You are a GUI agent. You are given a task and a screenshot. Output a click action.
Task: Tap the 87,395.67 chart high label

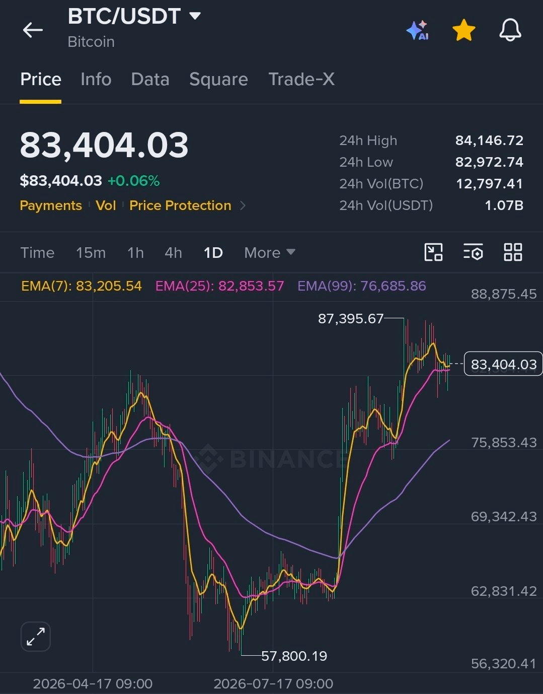(351, 318)
